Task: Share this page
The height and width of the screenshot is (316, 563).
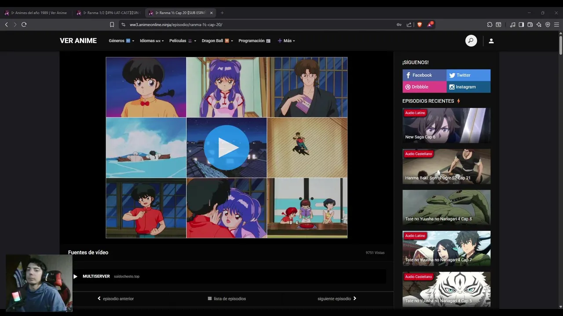Action: pyautogui.click(x=409, y=25)
